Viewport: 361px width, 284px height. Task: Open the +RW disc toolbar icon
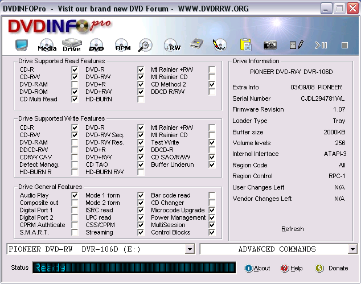pos(172,45)
